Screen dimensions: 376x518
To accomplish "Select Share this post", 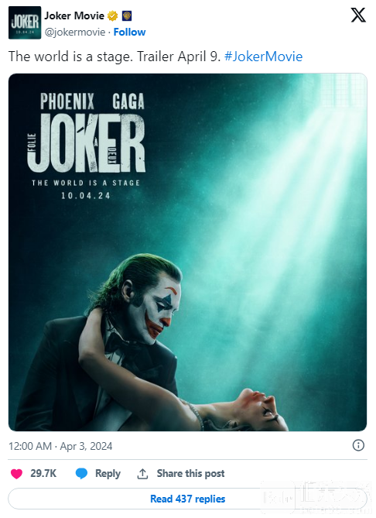I will pos(191,473).
